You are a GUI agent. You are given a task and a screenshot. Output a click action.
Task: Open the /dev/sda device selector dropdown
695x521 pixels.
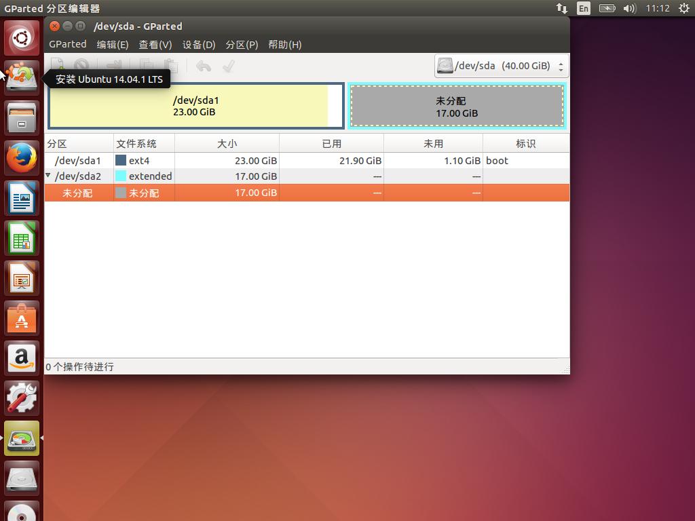coord(501,66)
